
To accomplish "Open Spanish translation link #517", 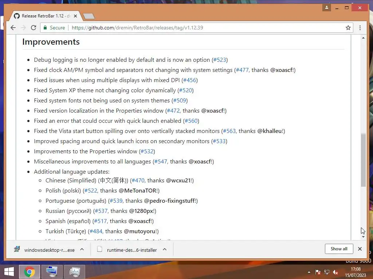I will click(x=101, y=221).
